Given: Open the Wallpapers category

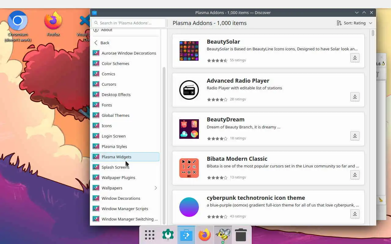Looking at the screenshot, I should click(125, 188).
